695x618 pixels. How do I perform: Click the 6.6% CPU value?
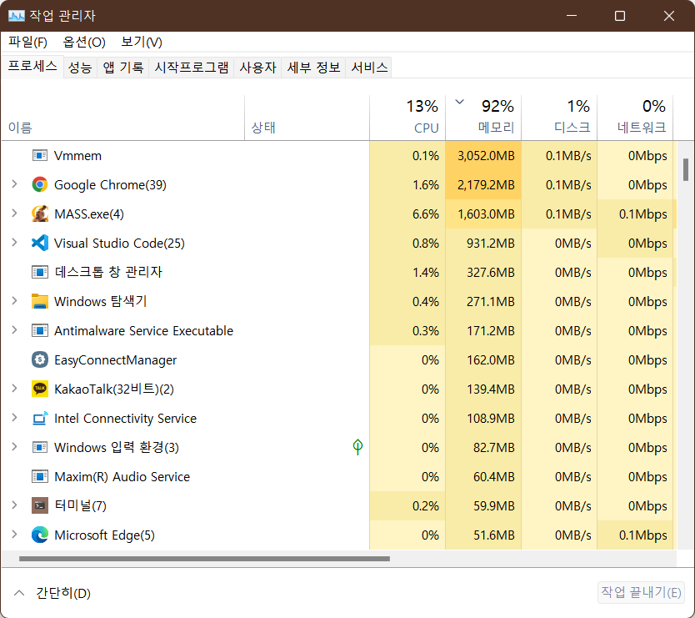[426, 214]
